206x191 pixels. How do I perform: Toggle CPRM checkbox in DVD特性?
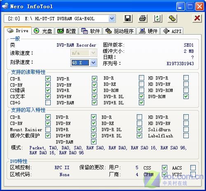164,174
